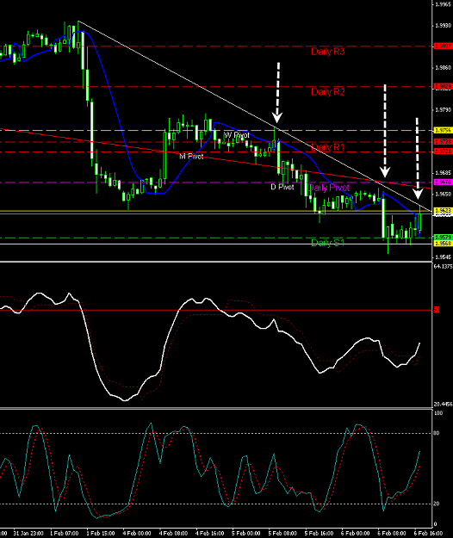Viewport: 453px width, 538px height.
Task: Click the '1 Feb 15:00' time label
Action: point(101,534)
